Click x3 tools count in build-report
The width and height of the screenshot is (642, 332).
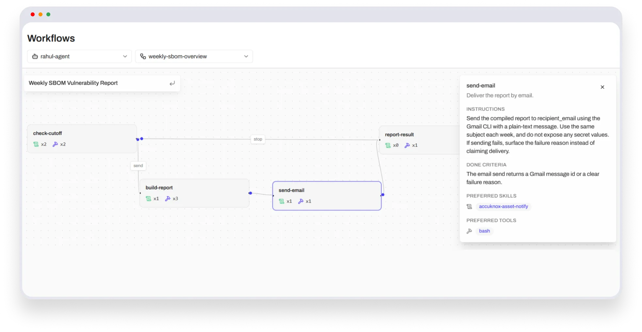[x=175, y=199]
